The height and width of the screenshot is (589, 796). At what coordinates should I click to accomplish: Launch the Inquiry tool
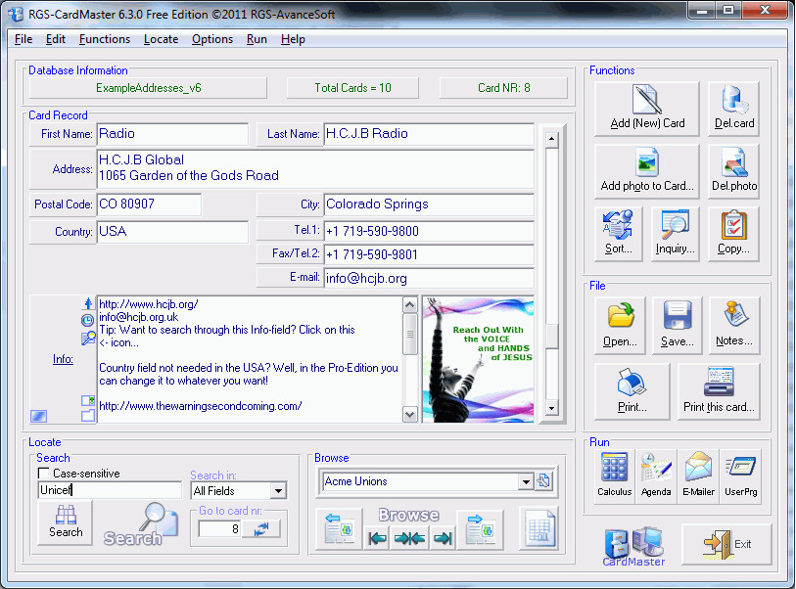(676, 234)
